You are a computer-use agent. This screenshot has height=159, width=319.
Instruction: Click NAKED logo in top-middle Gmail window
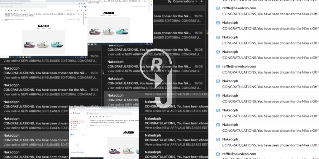109,13
